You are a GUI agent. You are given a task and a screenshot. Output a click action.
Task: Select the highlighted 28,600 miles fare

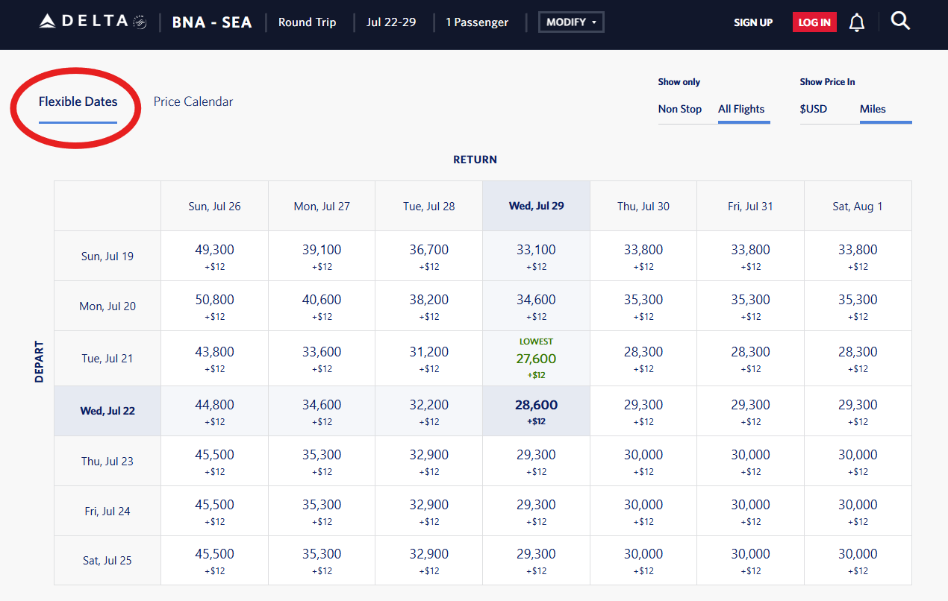click(536, 411)
